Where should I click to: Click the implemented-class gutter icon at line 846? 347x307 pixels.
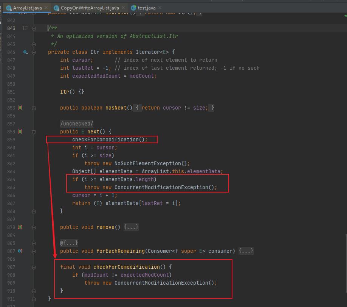[25, 52]
